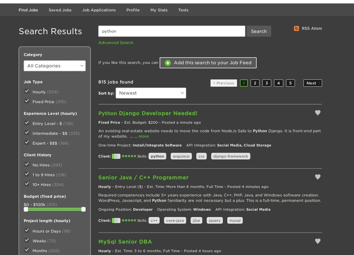Click inside the python search input field
Image resolution: width=354 pixels, height=255 pixels.
(x=172, y=31)
